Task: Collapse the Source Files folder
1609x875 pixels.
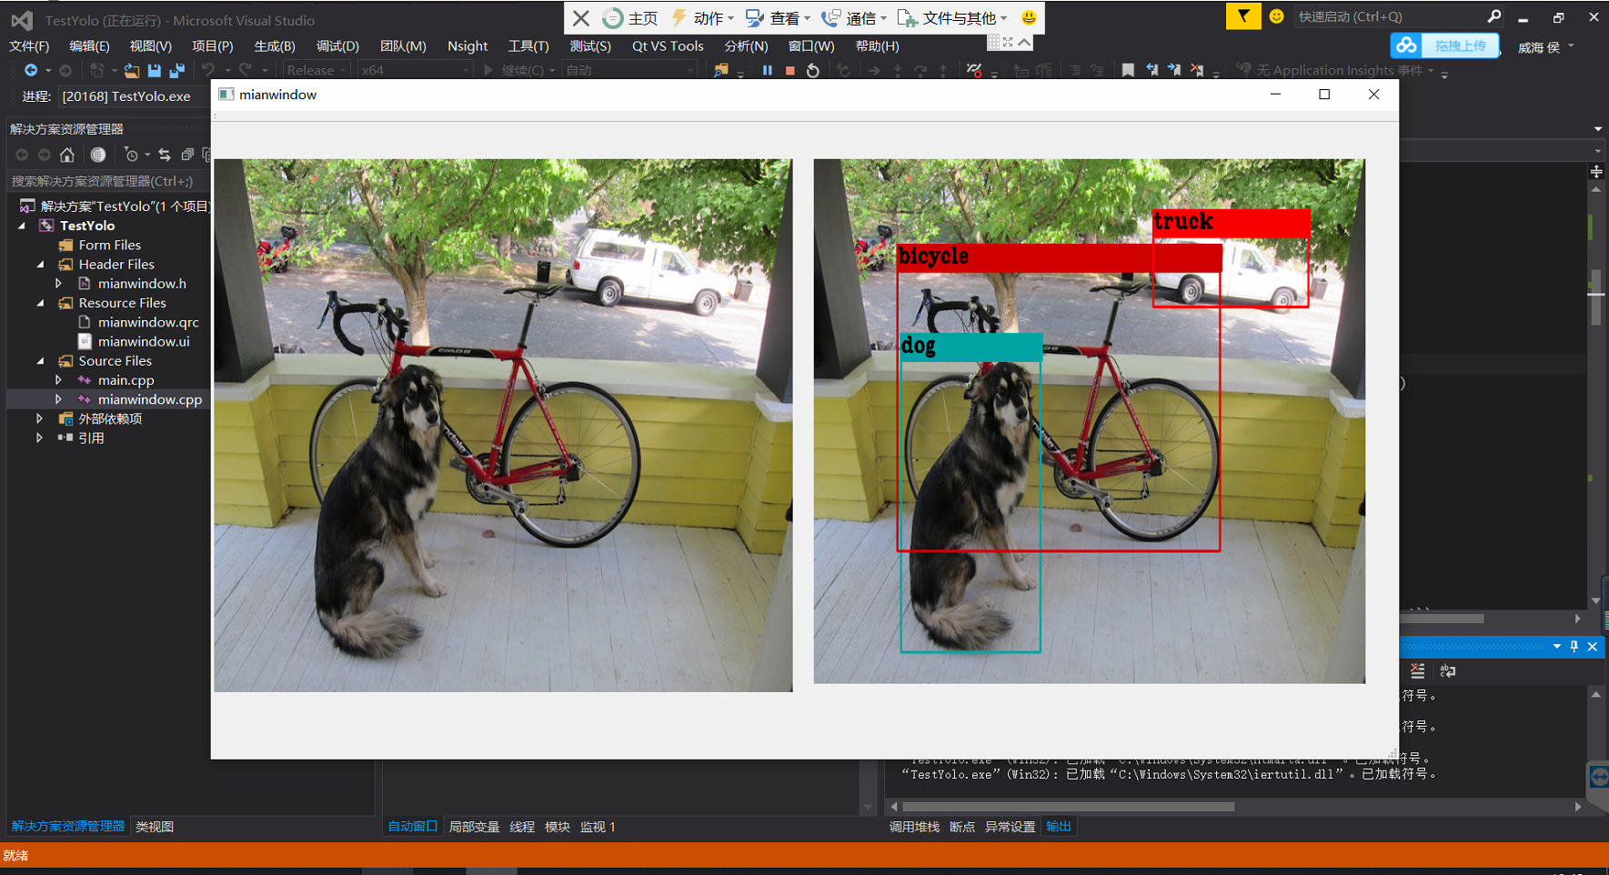Action: tap(40, 360)
